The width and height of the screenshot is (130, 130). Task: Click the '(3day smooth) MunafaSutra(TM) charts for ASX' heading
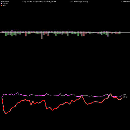(x=39, y=2)
